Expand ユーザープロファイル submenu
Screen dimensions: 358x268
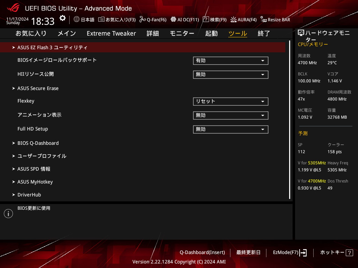42,156
